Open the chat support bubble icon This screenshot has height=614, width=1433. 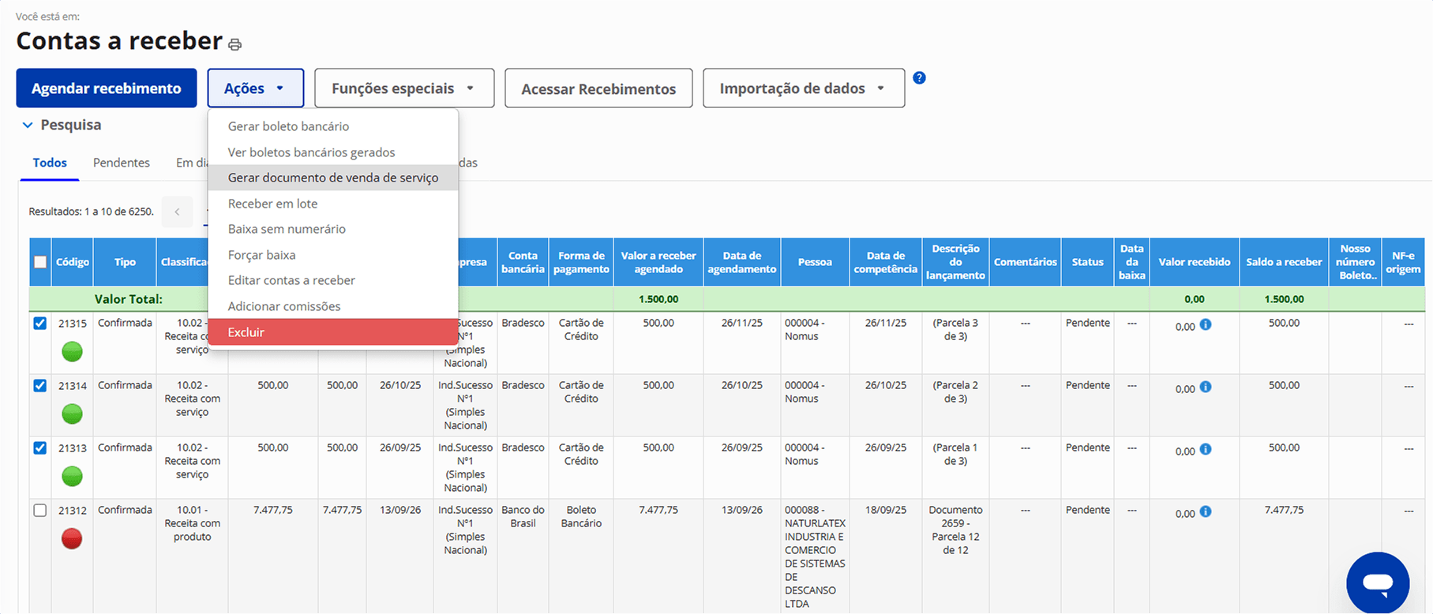coord(1377,582)
